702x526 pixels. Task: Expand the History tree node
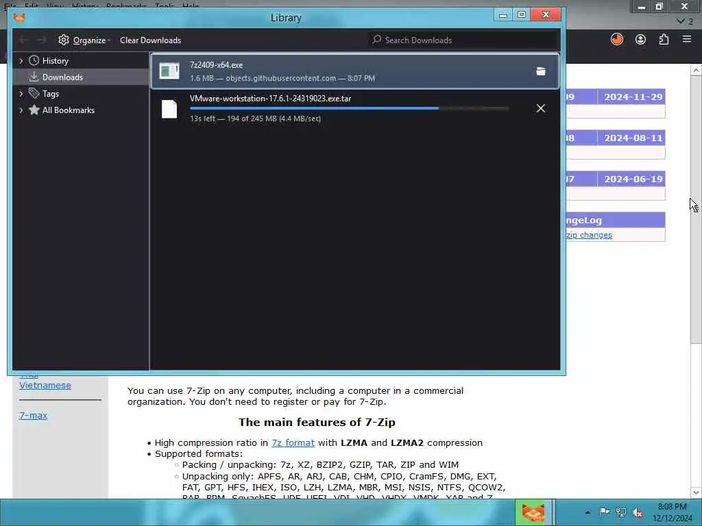coord(21,60)
